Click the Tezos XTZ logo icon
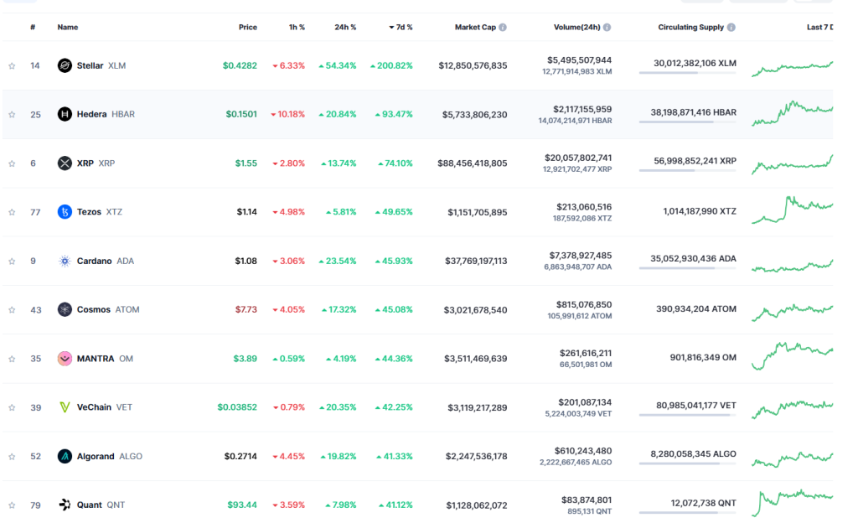 (x=64, y=211)
